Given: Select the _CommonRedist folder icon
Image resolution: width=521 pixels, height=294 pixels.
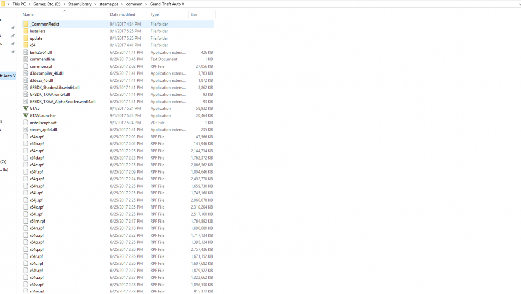Looking at the screenshot, I should click(x=26, y=24).
